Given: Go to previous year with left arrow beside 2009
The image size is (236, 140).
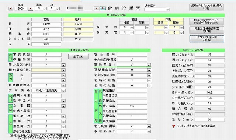Looking at the screenshot, I should point(11,8).
